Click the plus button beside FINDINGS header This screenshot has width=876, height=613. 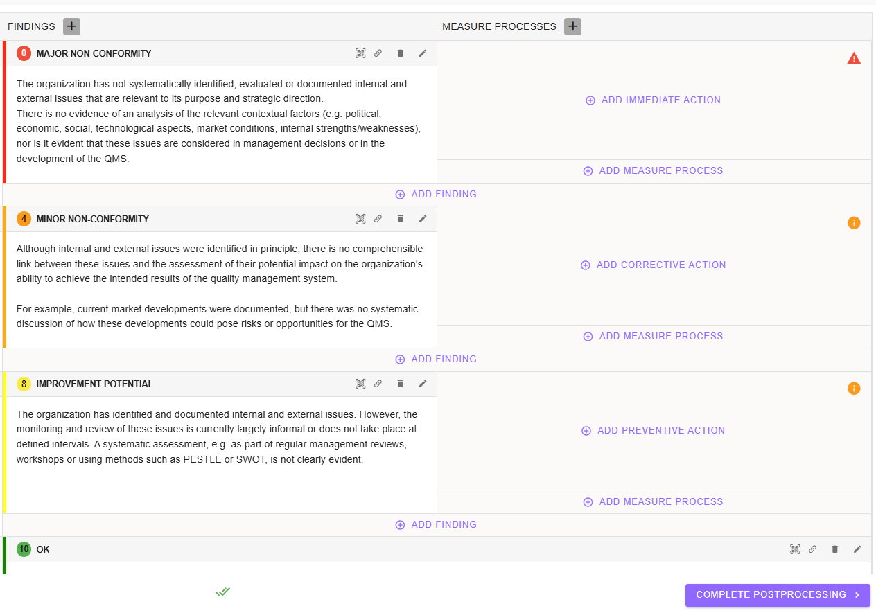[x=72, y=26]
